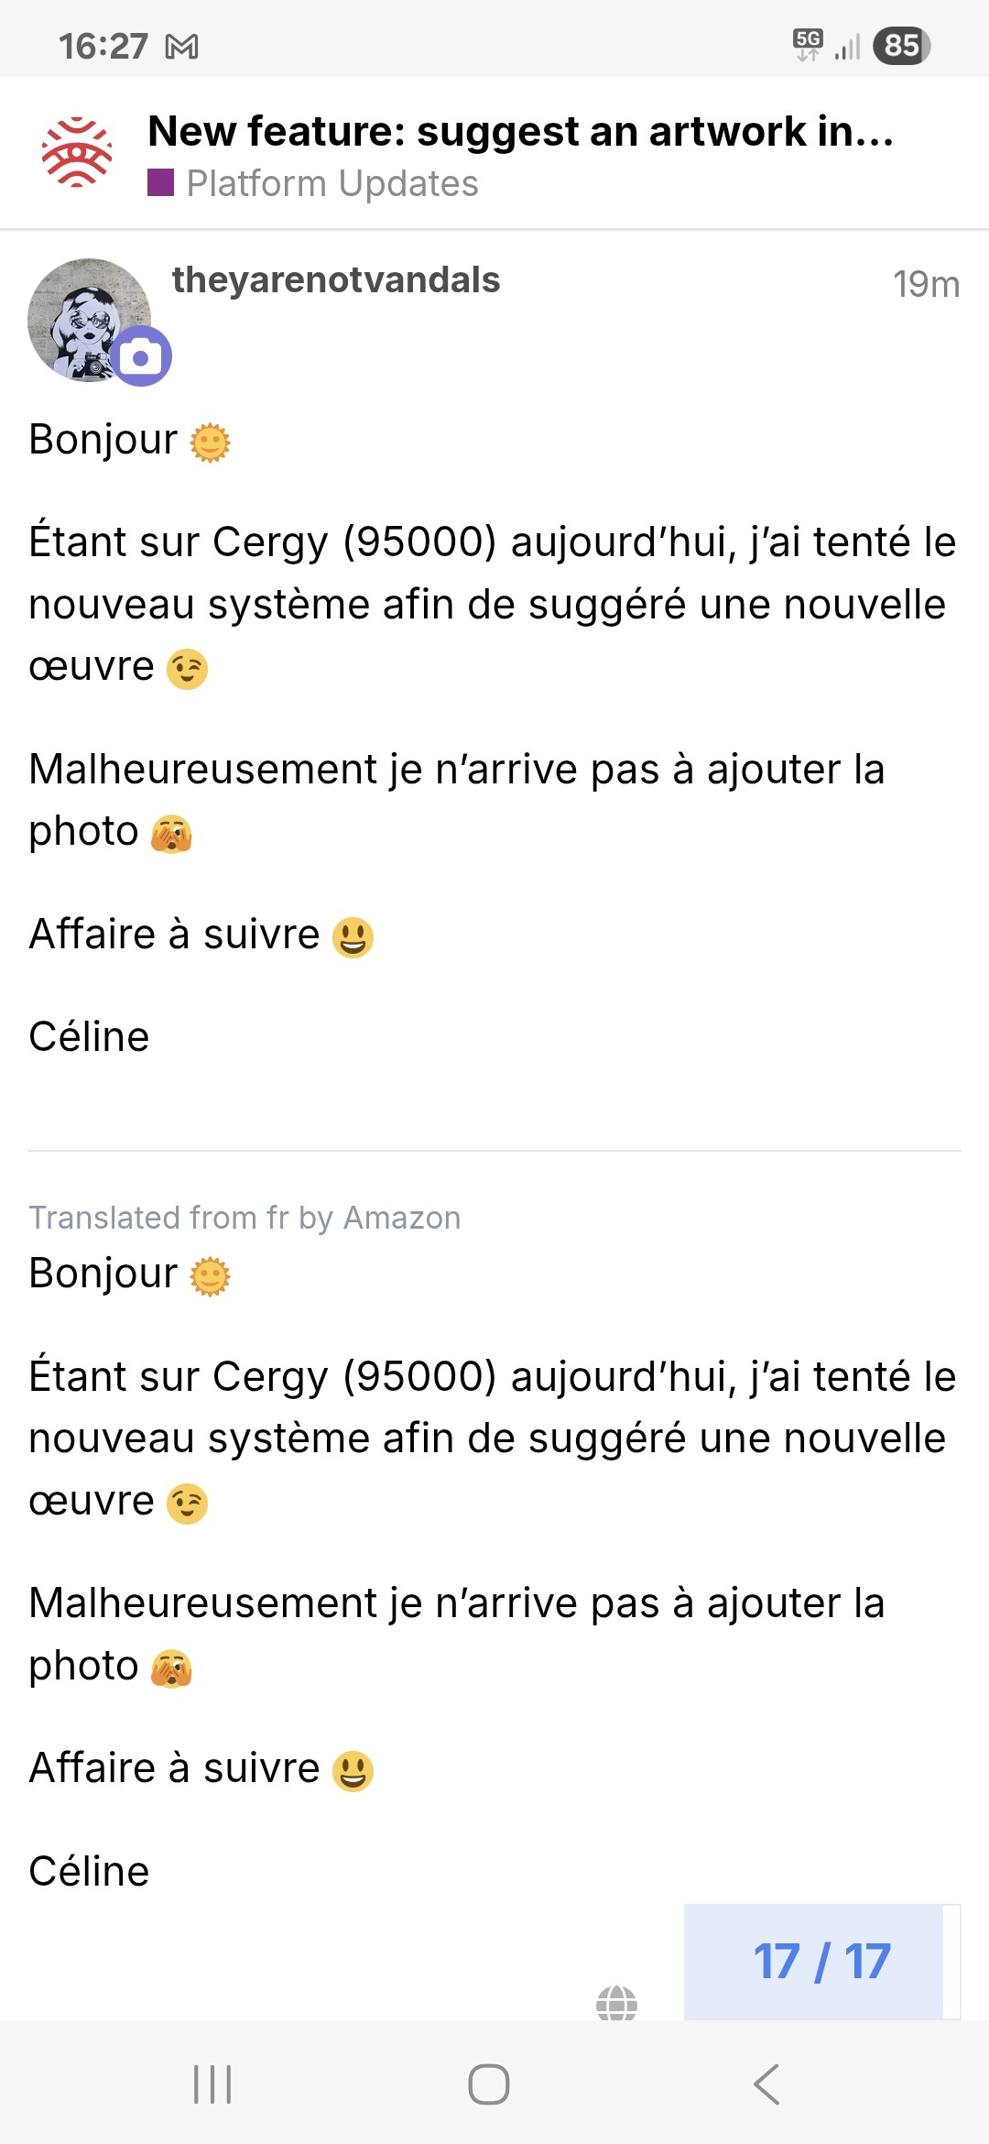989x2144 pixels.
Task: Go back with Android back arrow
Action: pyautogui.click(x=766, y=2084)
